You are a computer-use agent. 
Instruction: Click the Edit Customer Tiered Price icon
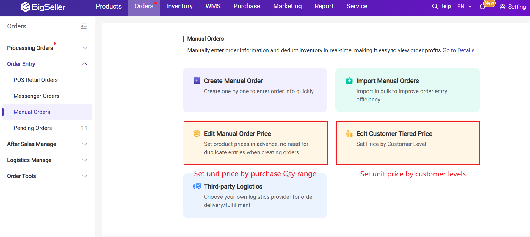[349, 133]
